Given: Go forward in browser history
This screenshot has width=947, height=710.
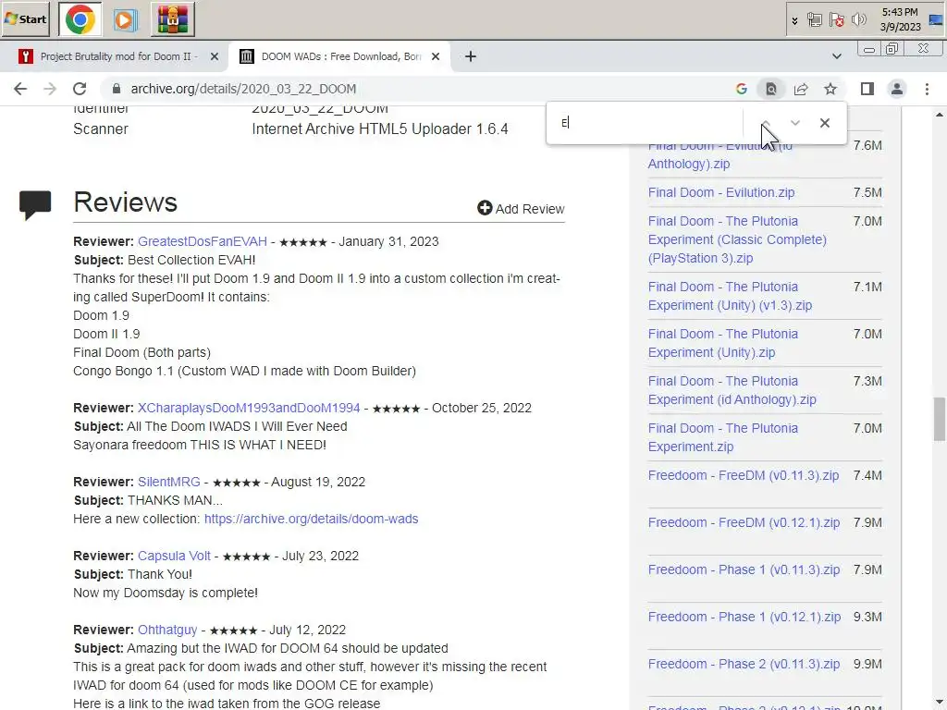Looking at the screenshot, I should pos(50,89).
